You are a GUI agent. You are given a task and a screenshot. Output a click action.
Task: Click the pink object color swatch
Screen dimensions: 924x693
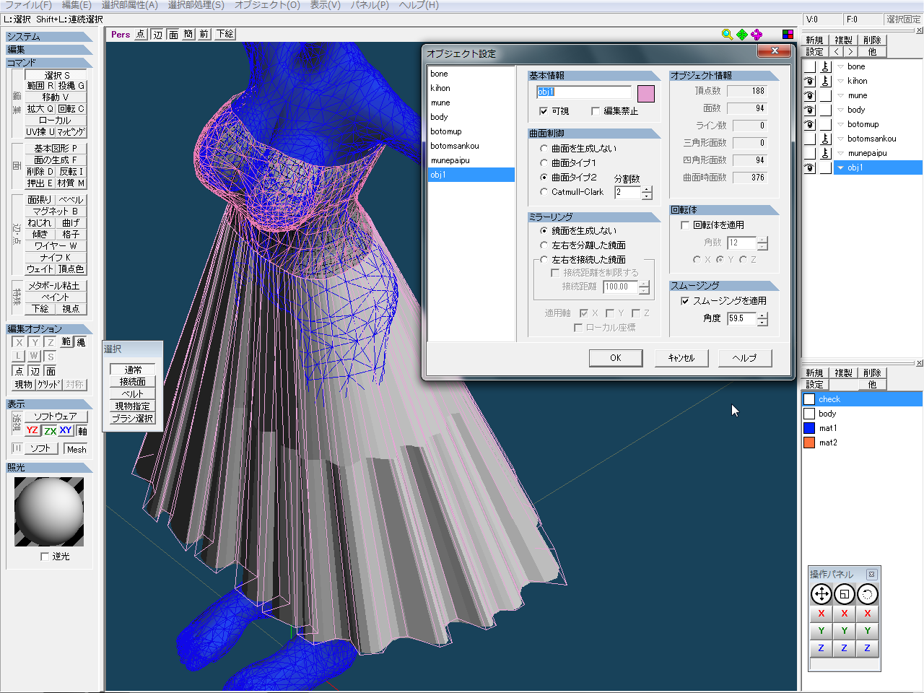point(646,93)
